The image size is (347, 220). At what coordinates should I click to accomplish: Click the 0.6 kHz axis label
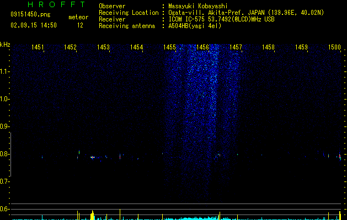coord(4,209)
